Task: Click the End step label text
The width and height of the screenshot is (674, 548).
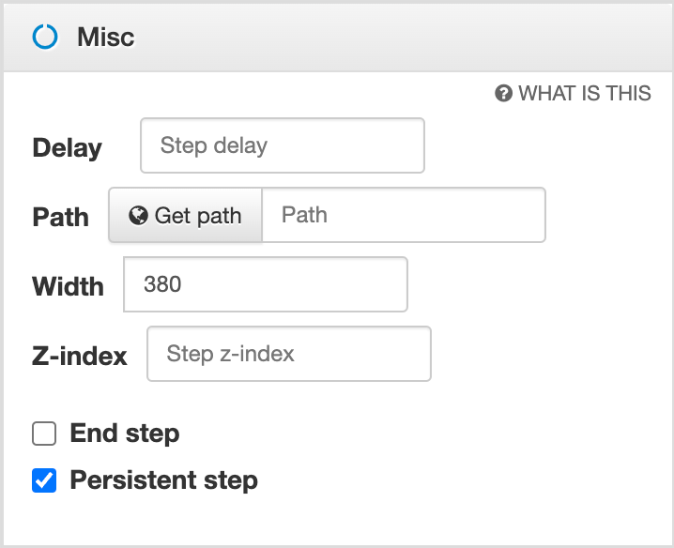Action: coord(125,434)
